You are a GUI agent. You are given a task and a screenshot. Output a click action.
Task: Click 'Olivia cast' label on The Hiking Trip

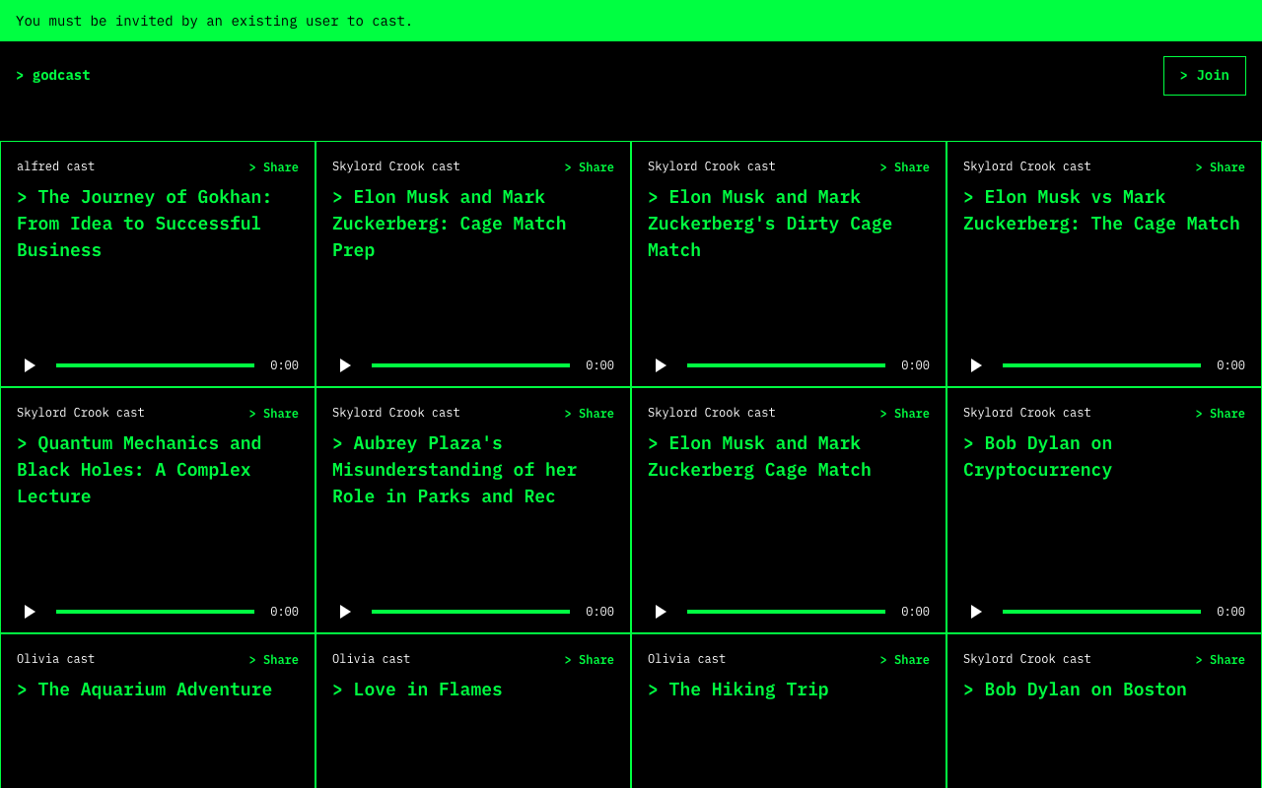pos(687,659)
